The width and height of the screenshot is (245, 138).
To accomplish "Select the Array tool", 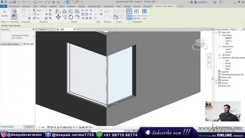I will click(83, 15).
